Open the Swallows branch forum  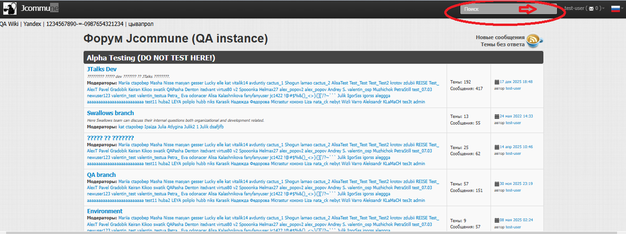[110, 113]
